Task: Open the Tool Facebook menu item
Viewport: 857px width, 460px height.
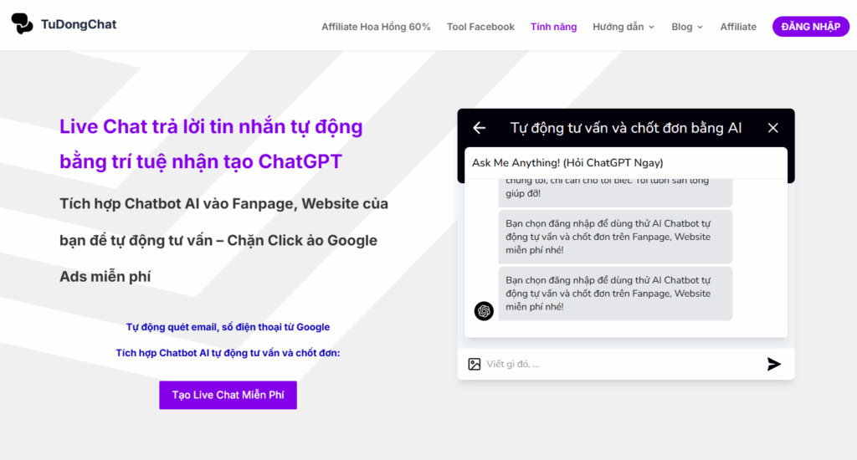Action: (x=480, y=27)
